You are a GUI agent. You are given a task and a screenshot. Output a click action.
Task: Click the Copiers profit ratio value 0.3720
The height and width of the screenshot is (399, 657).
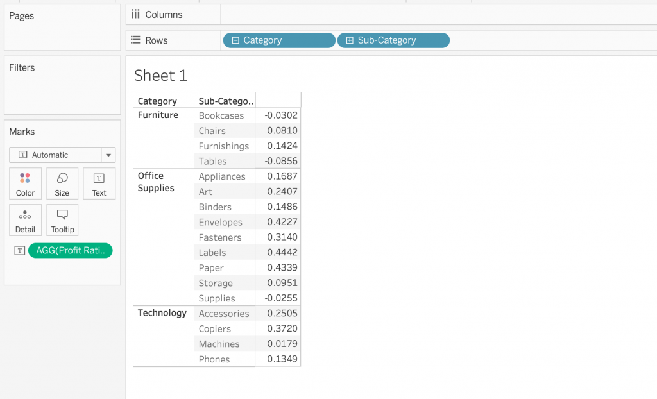(282, 328)
